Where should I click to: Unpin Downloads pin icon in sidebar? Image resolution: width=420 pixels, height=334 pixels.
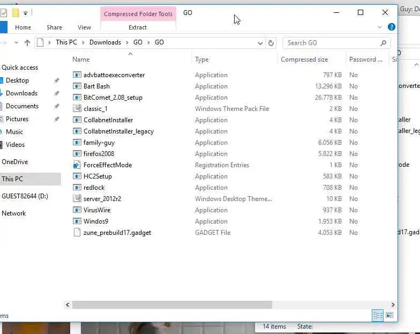tap(57, 93)
